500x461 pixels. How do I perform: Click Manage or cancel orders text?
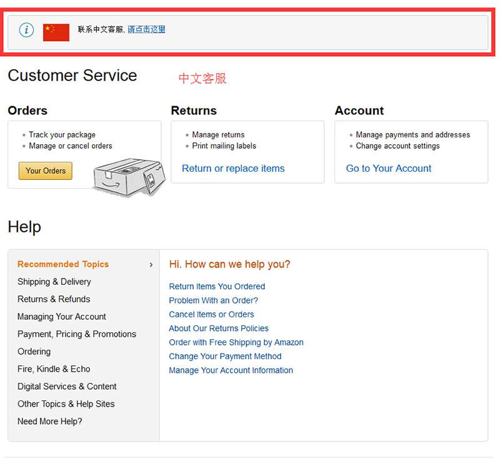click(71, 146)
